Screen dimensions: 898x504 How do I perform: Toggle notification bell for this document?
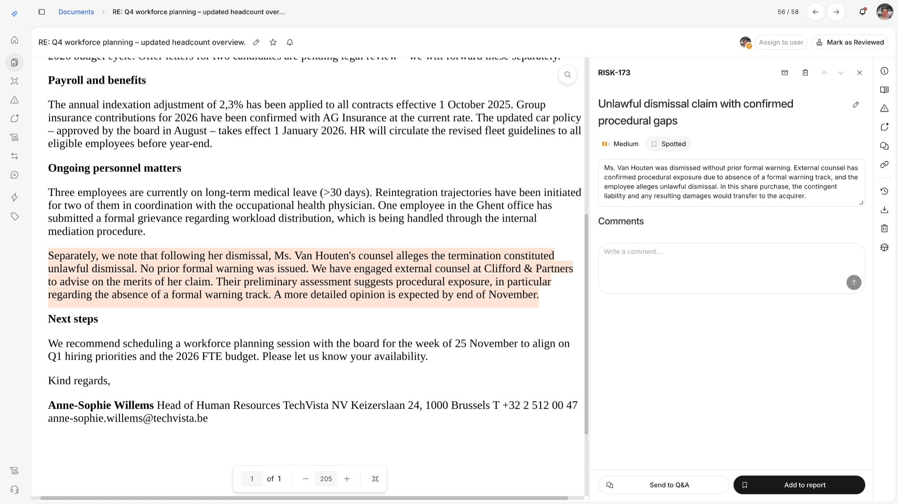click(290, 42)
